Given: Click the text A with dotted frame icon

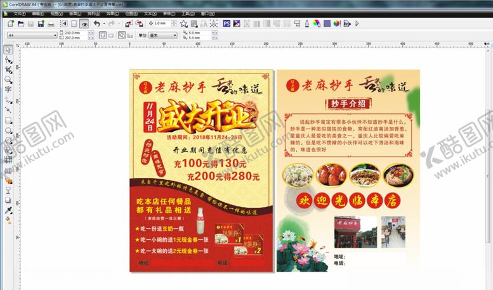Looking at the screenshot, I should pyautogui.click(x=213, y=23).
